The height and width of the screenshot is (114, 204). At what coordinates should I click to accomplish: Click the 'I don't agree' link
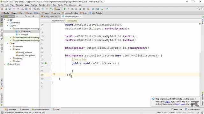tap(180, 104)
